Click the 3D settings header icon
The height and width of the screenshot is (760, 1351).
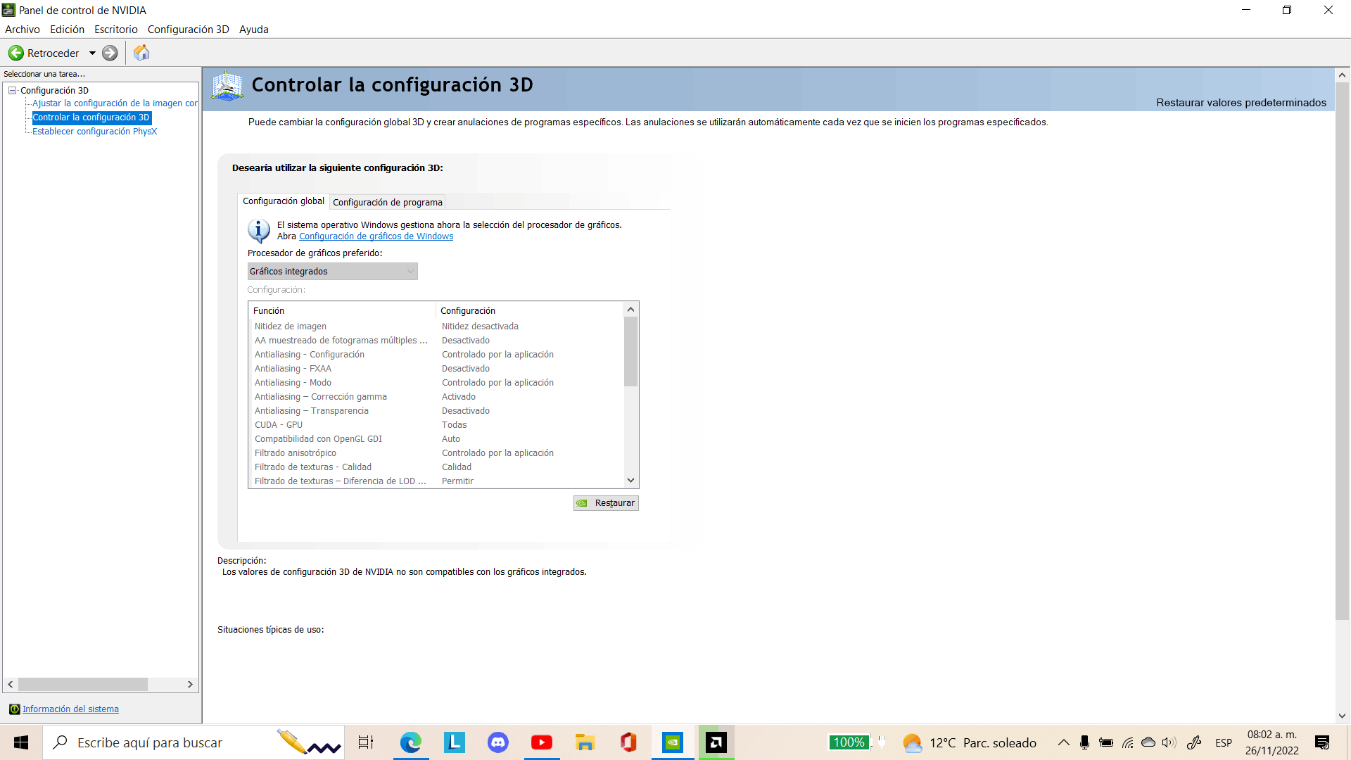point(227,86)
